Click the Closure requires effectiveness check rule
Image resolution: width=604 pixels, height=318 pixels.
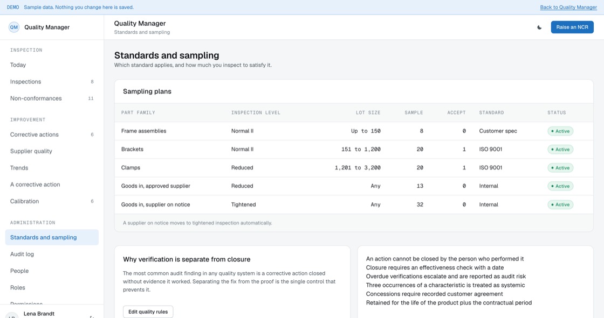pos(435,267)
